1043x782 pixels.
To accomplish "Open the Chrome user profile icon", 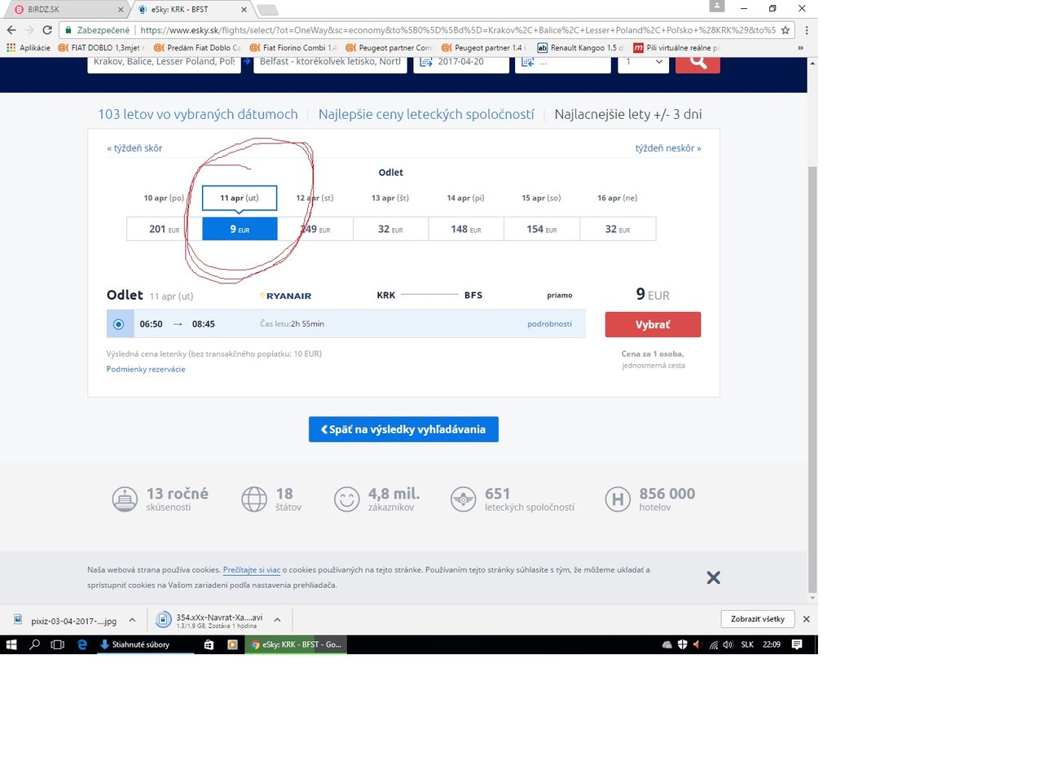I will tap(717, 7).
